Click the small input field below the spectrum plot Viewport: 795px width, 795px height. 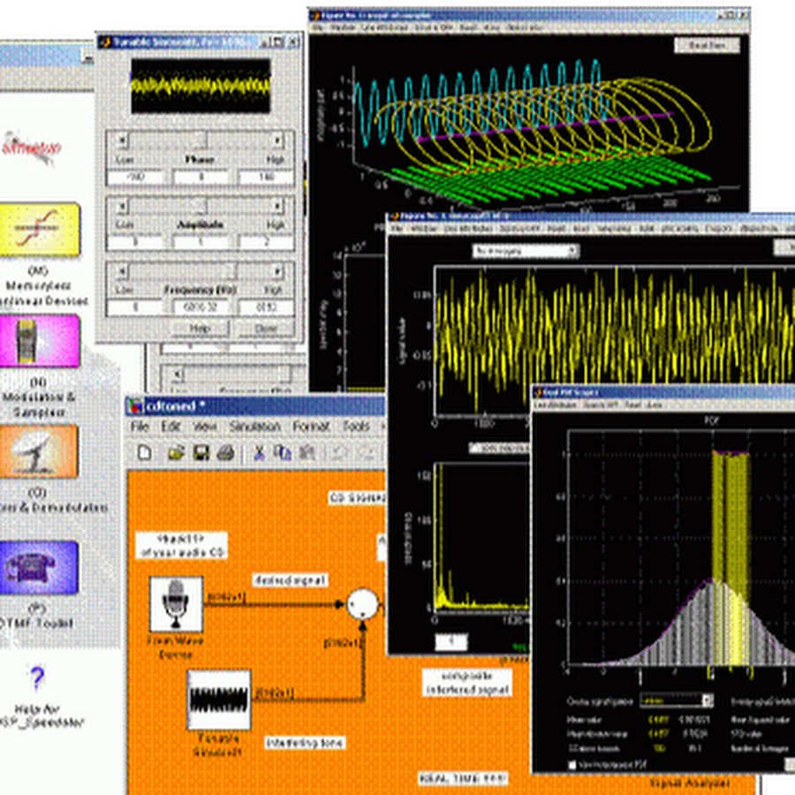pos(450,642)
